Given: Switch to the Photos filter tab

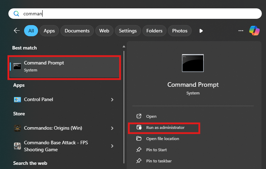Looking at the screenshot, I should tap(180, 31).
